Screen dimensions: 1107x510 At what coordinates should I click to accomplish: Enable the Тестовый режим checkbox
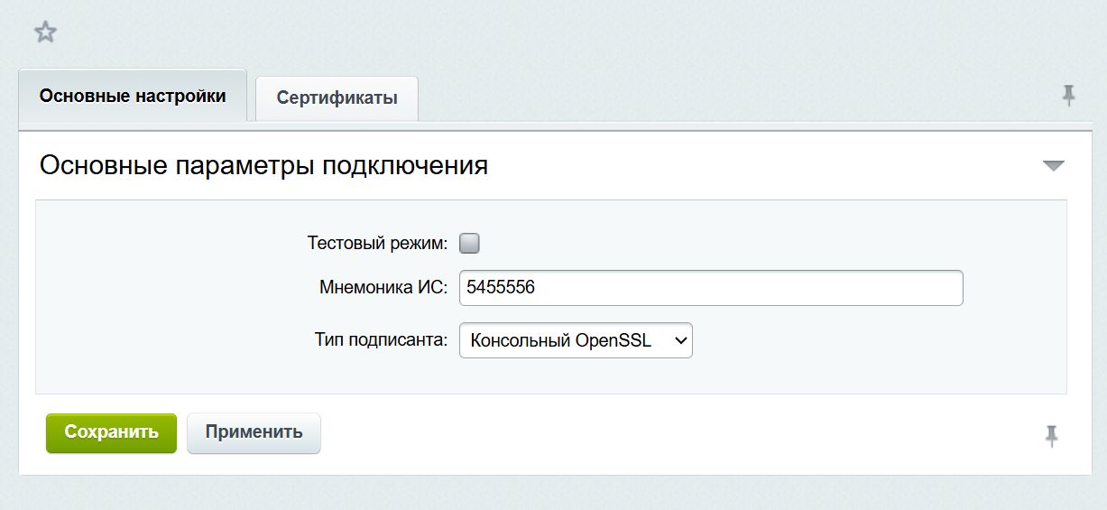pos(469,243)
